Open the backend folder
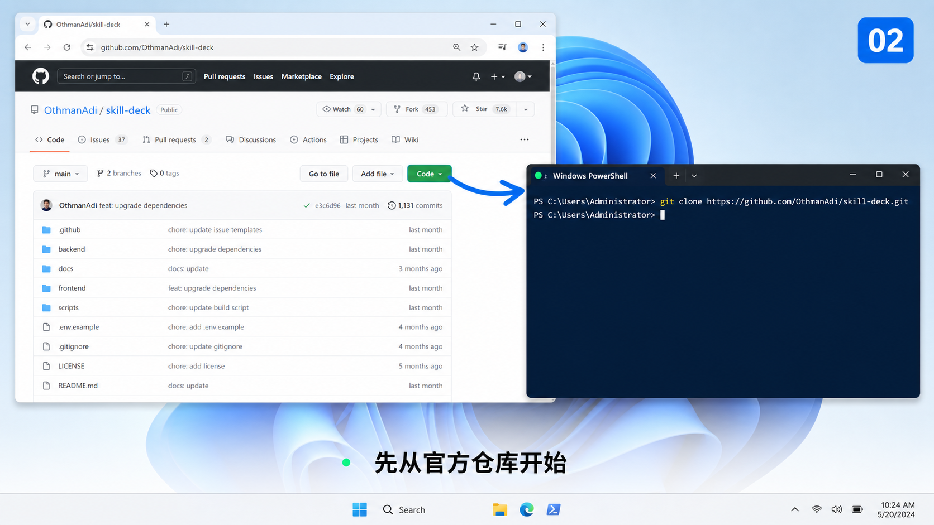934x525 pixels. 72,249
